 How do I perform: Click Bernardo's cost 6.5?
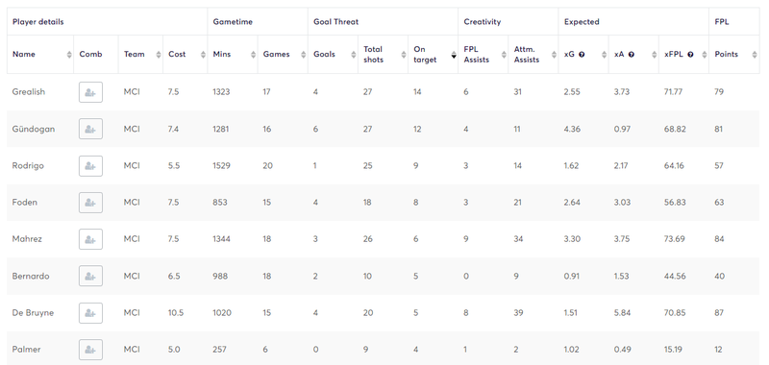click(x=174, y=276)
